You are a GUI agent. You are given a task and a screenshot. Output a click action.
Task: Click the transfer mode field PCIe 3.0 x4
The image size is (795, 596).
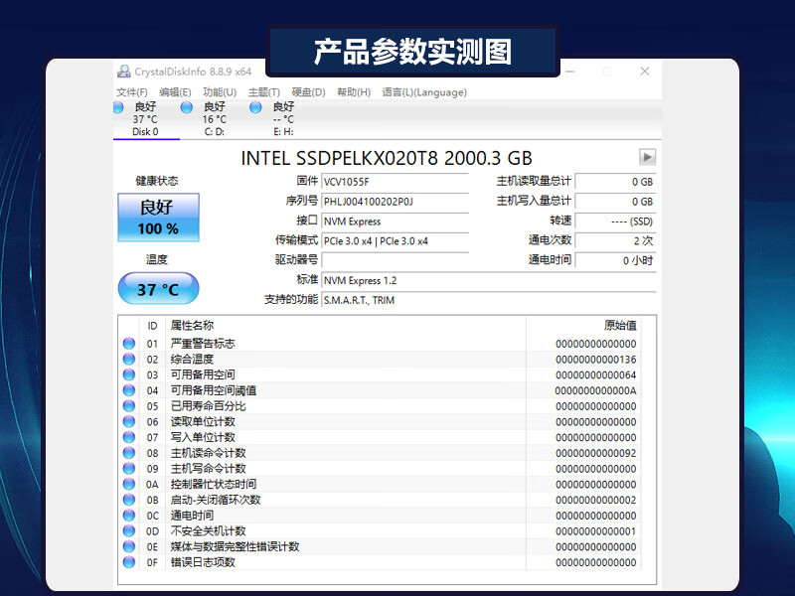click(x=395, y=240)
